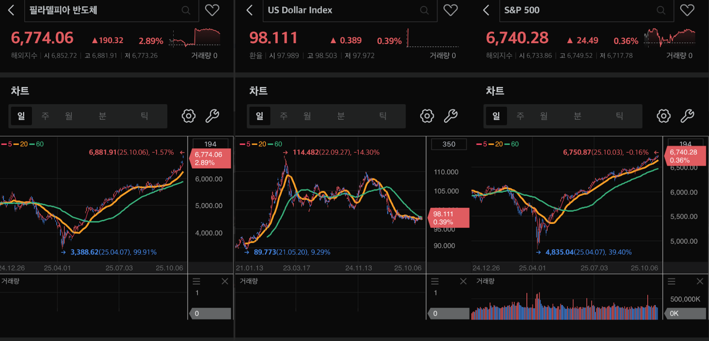Image resolution: width=709 pixels, height=341 pixels.
Task: Switch US Dollar Index chart to 틱 period
Action: (x=383, y=116)
